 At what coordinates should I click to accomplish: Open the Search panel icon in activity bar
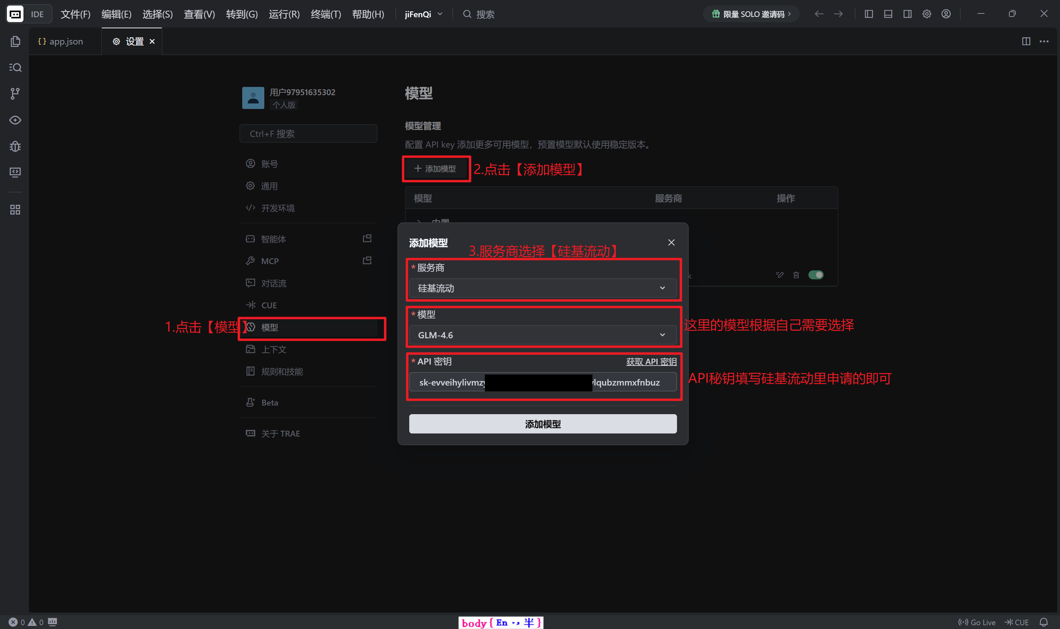[15, 67]
